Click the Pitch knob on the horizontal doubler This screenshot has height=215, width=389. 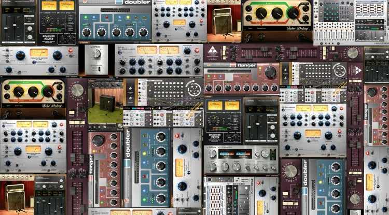click(101, 33)
